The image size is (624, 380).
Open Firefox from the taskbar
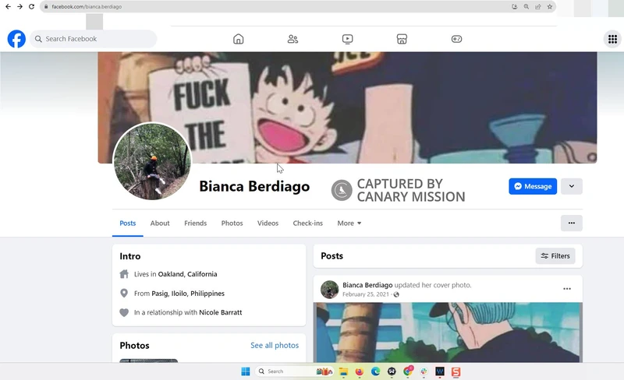click(x=360, y=371)
